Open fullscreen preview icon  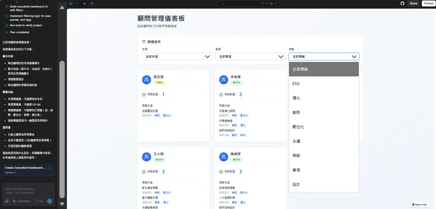pyautogui.click(x=276, y=4)
